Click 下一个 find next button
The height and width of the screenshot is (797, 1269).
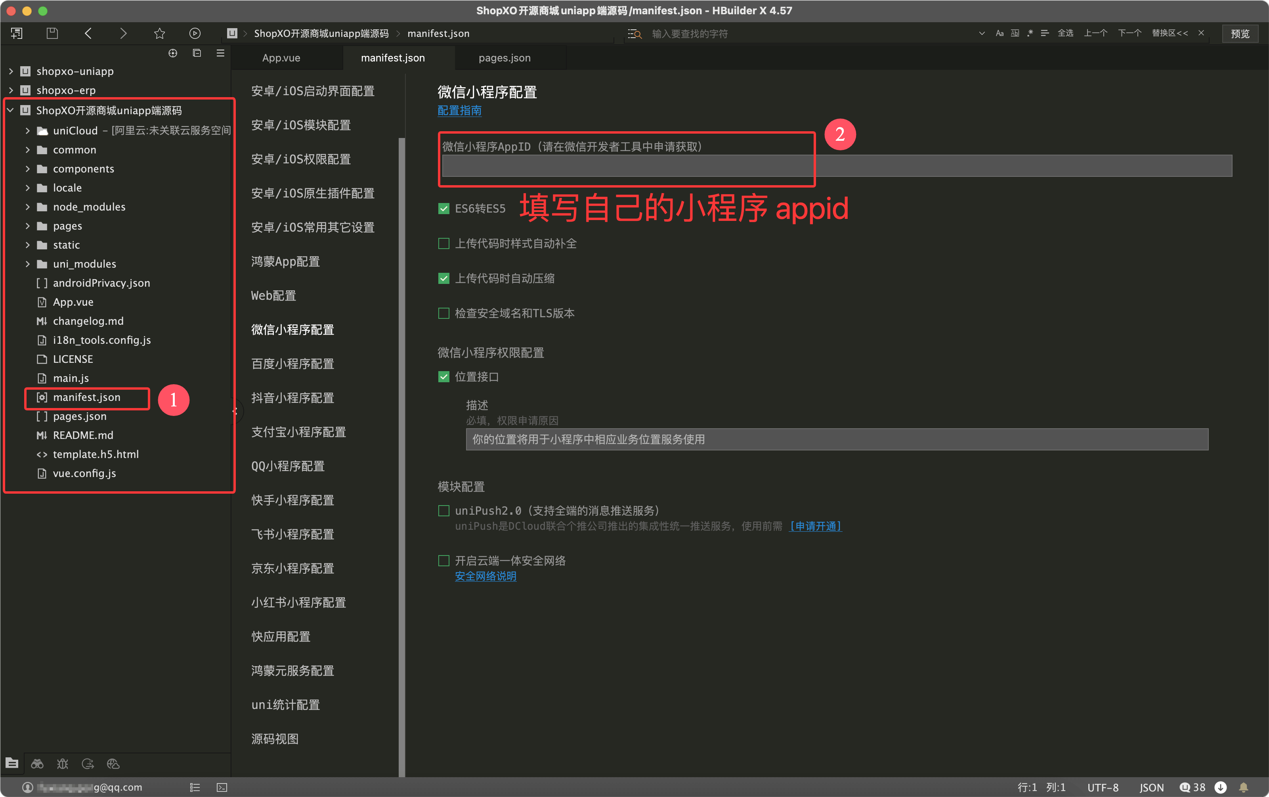[x=1129, y=33]
